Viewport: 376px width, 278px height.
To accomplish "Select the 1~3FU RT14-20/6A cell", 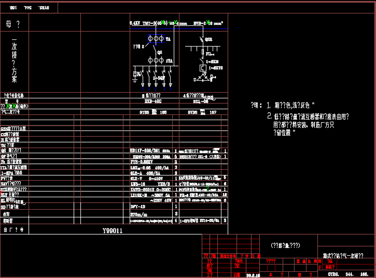I will 200,221.
